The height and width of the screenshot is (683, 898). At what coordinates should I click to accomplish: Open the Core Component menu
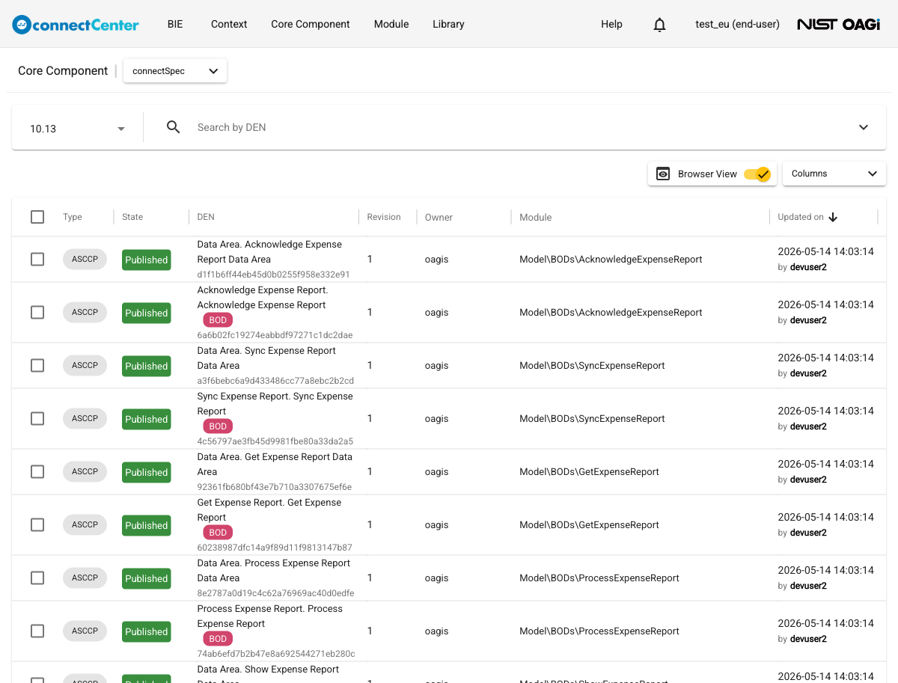tap(311, 24)
